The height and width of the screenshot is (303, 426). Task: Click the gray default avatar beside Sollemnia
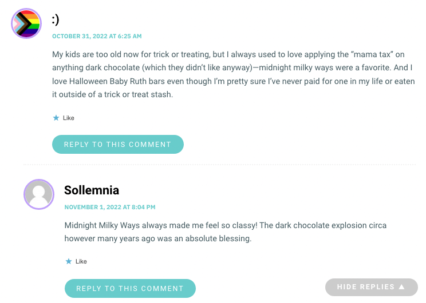(x=39, y=194)
